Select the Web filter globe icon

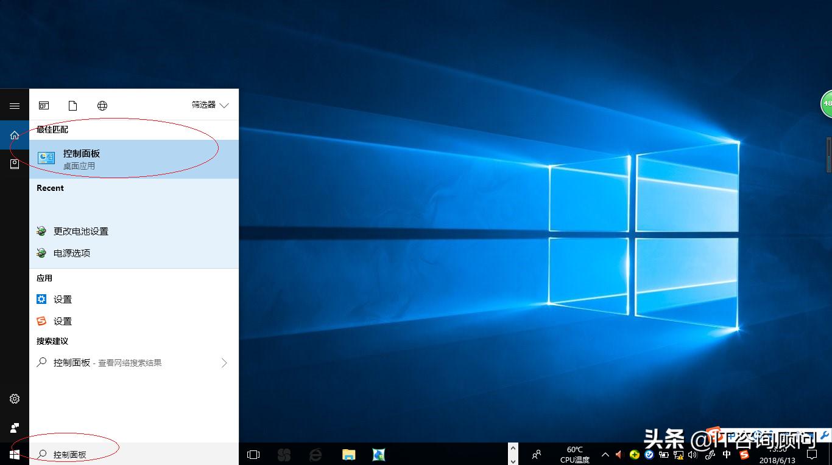(x=102, y=105)
